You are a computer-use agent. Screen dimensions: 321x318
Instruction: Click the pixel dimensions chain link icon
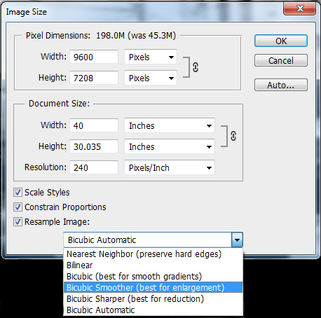pos(196,67)
